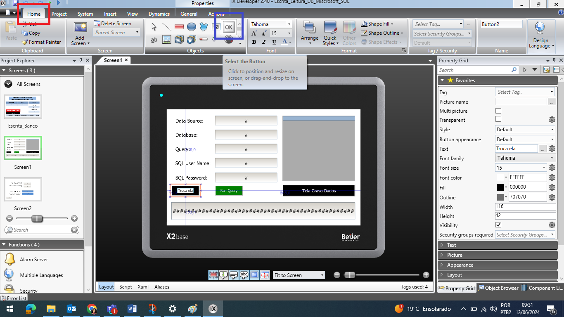Switch to the Script view tab

click(x=126, y=287)
